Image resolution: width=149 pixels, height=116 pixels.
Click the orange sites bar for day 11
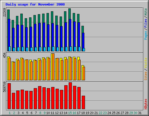[x=53, y=67]
